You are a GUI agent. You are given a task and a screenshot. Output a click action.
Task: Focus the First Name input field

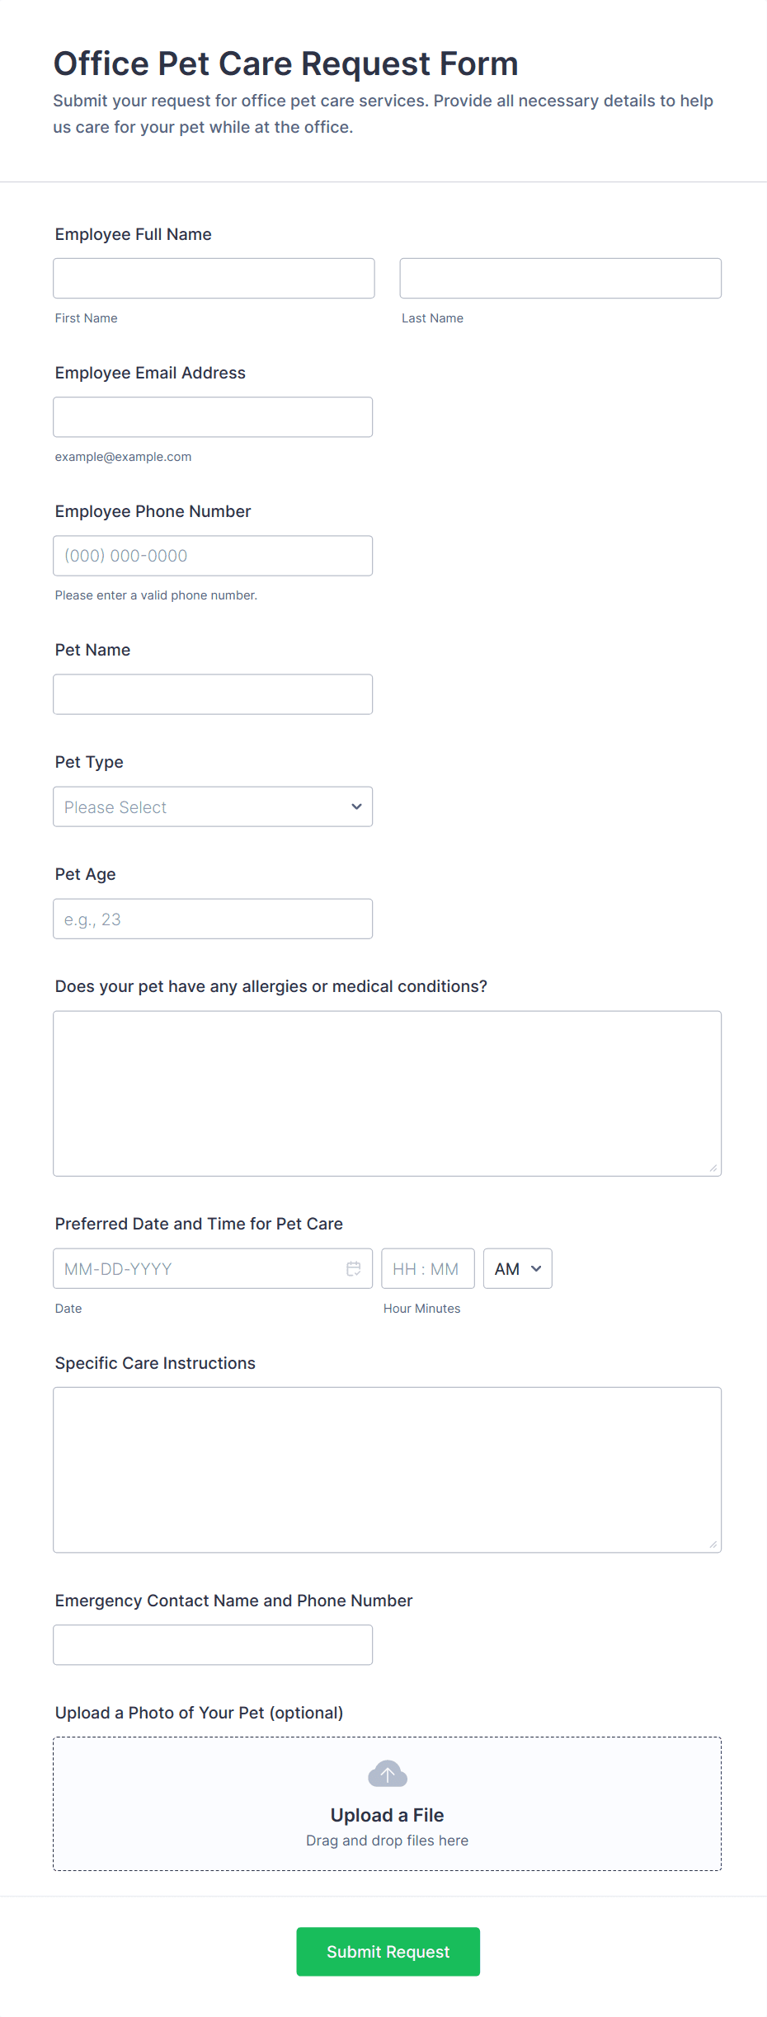point(214,278)
